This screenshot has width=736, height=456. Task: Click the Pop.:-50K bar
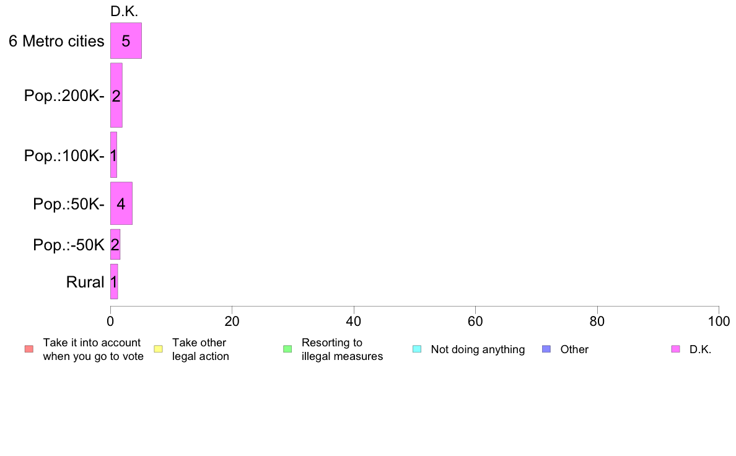pos(115,244)
